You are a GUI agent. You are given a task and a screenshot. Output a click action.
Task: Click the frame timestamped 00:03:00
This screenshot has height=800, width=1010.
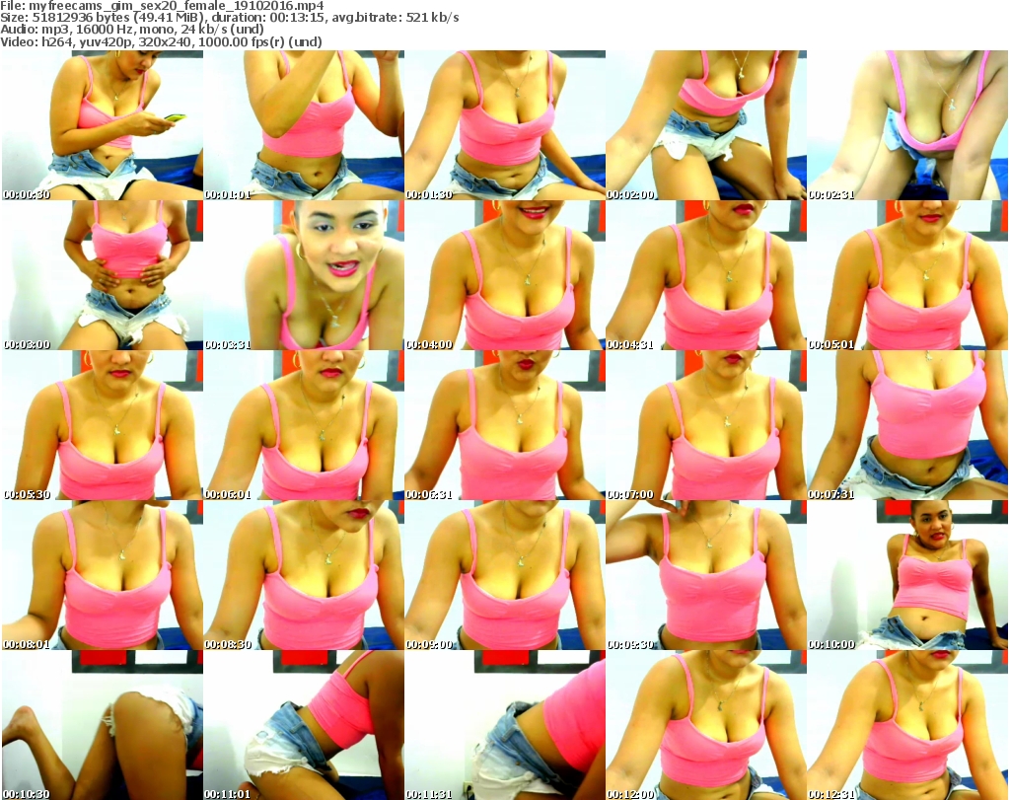pos(102,275)
